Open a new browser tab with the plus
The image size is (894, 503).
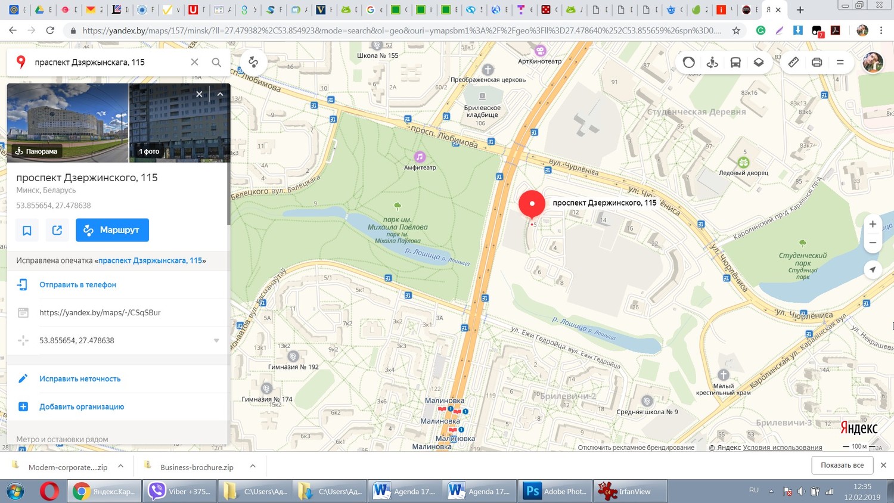pyautogui.click(x=800, y=10)
